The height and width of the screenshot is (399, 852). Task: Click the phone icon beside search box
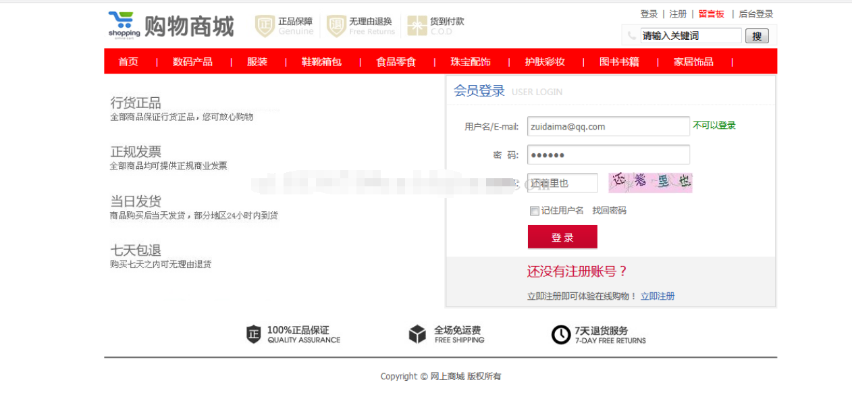pos(632,36)
